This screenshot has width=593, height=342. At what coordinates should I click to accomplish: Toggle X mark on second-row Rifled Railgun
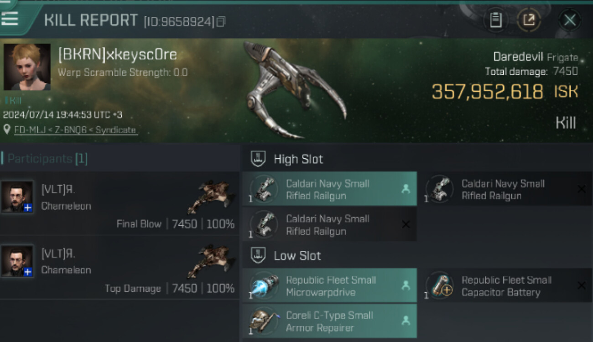click(x=406, y=224)
